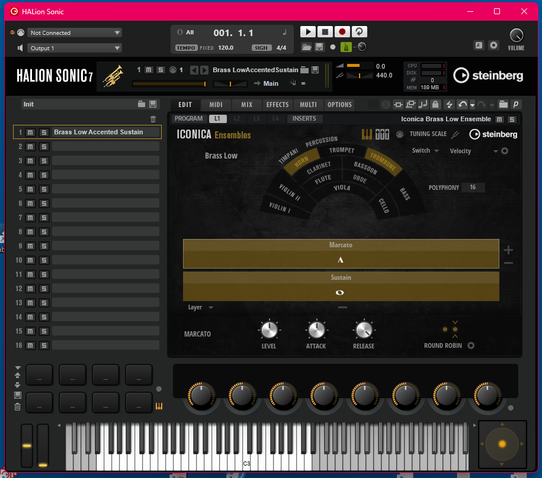Toggle the loop playback icon
Viewport: 542px width, 478px height.
tap(359, 32)
